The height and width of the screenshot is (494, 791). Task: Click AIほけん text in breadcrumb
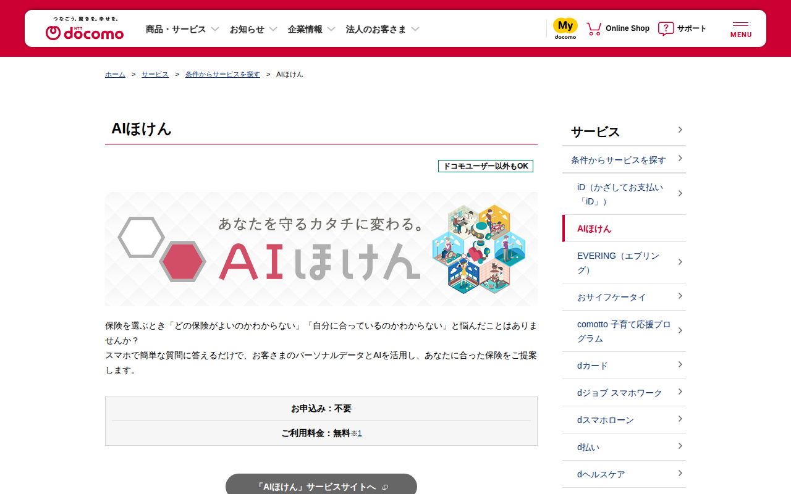point(290,74)
